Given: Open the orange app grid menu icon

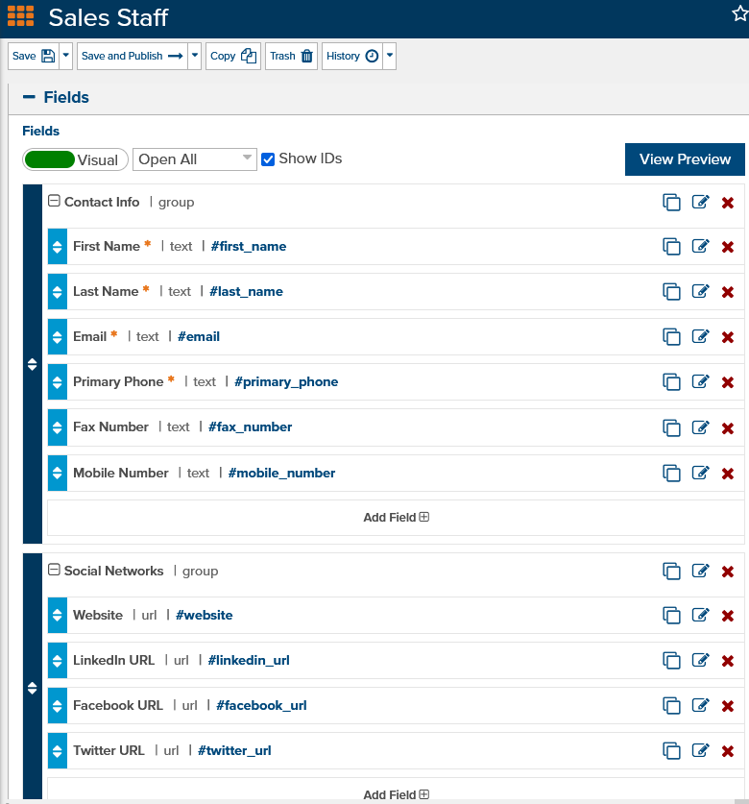Looking at the screenshot, I should (20, 16).
